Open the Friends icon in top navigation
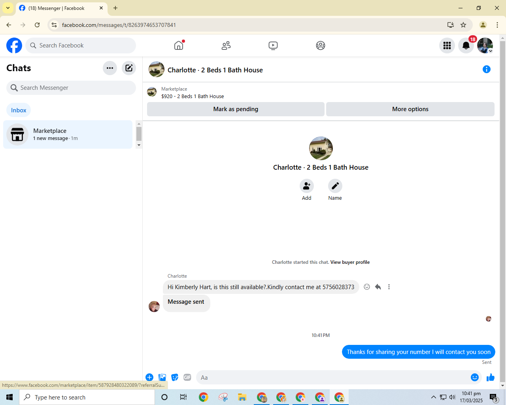Image resolution: width=506 pixels, height=405 pixels. (226, 45)
